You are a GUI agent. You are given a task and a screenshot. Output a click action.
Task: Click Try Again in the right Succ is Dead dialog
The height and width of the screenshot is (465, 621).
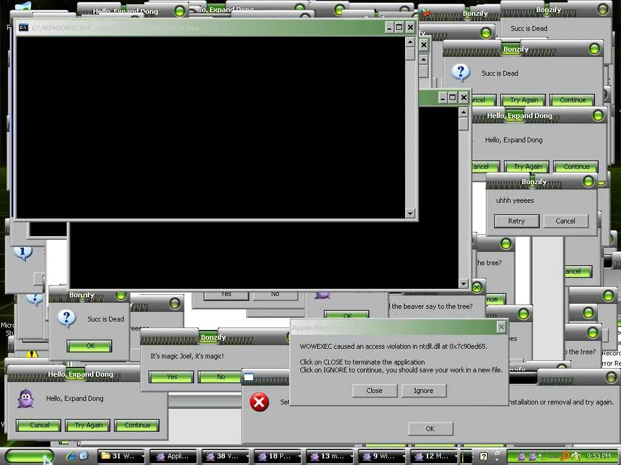(x=523, y=100)
